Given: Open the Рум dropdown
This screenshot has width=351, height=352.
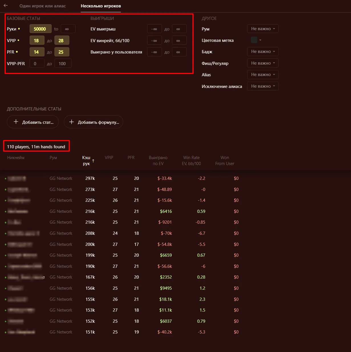Looking at the screenshot, I should point(263,29).
